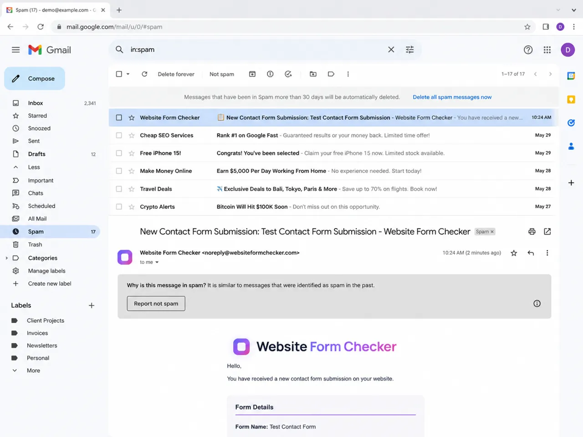Star the opened message in header
Screen dimensions: 583x437
tap(514, 253)
